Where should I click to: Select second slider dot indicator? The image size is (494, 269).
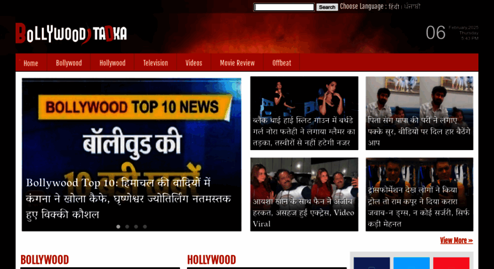(x=127, y=226)
